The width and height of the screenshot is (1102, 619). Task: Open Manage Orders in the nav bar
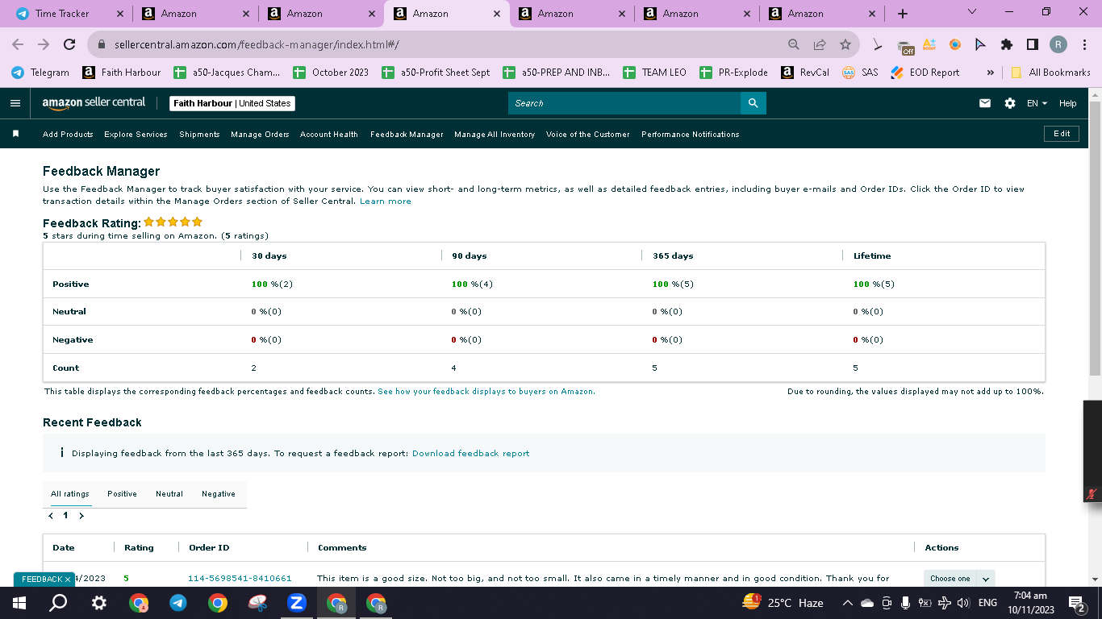coord(260,135)
